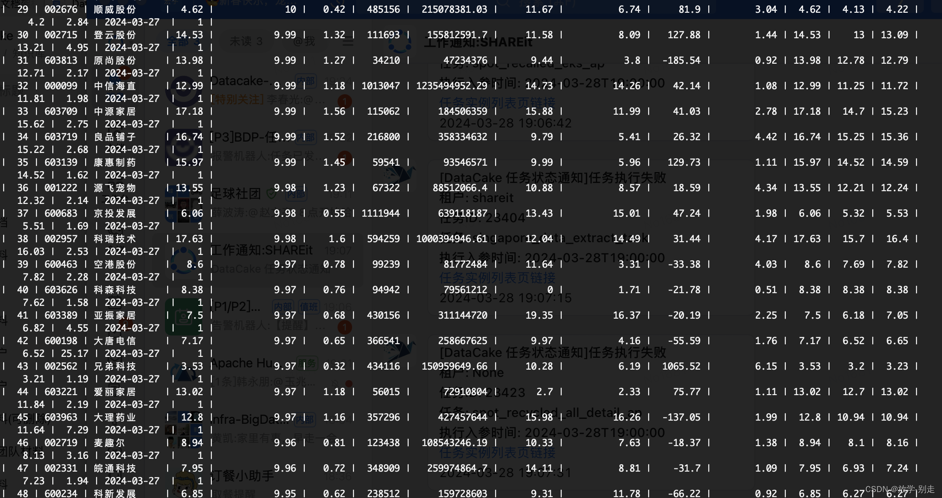942x498 pixels.
Task: Click the [P3]BDP chat robot avatar
Action: [184, 147]
